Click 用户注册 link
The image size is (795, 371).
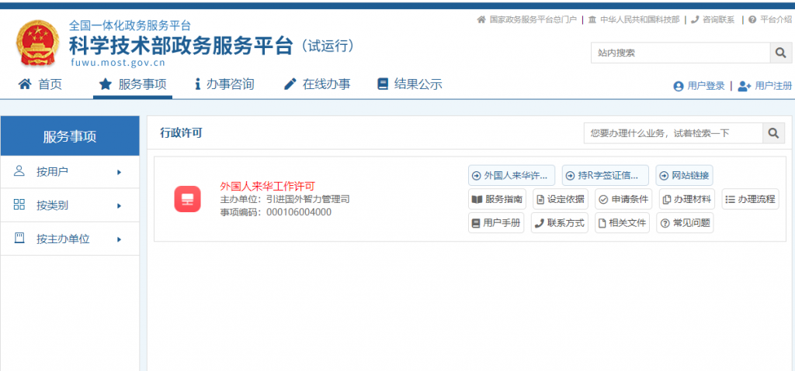[x=765, y=86]
